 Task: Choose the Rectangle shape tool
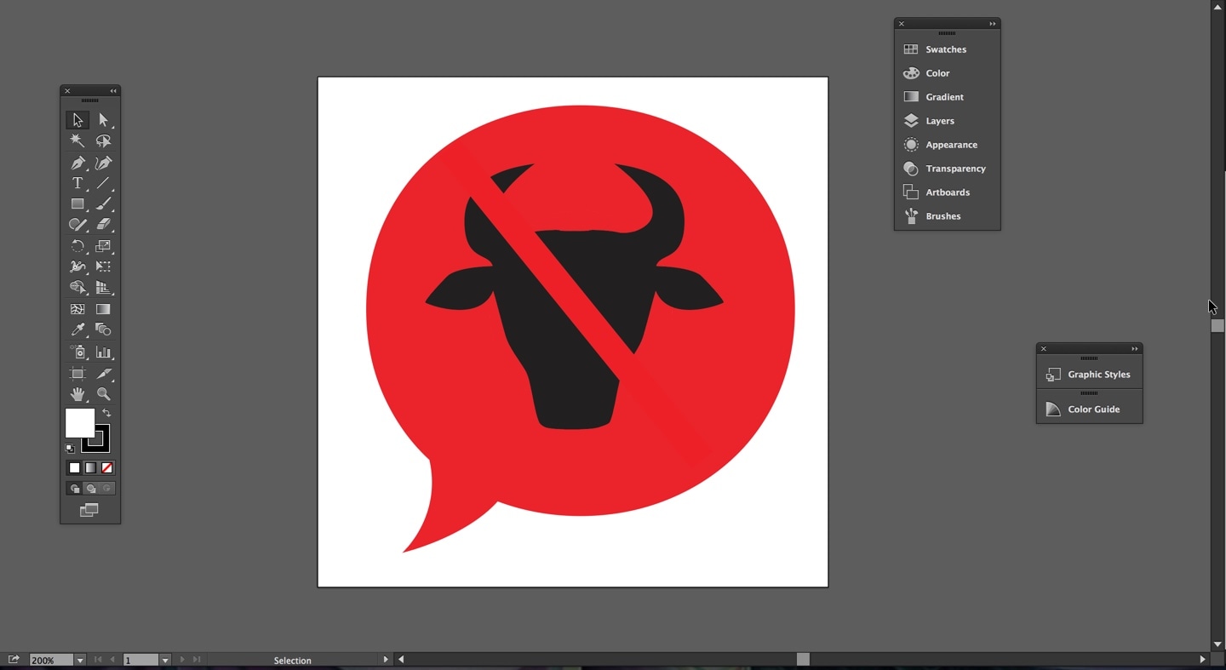[x=77, y=204]
